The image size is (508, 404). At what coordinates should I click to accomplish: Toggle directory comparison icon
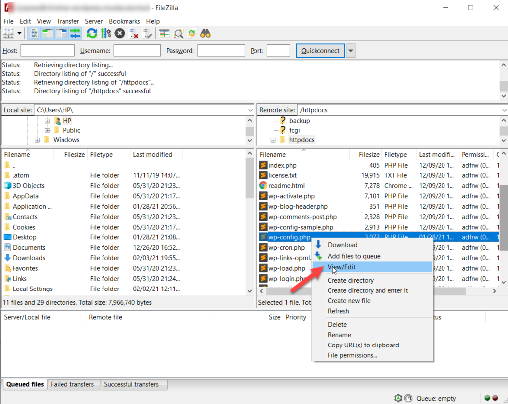(178, 33)
